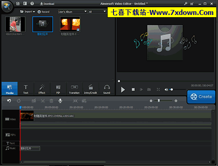
Task: Switch to the Text tab
Action: click(x=26, y=89)
